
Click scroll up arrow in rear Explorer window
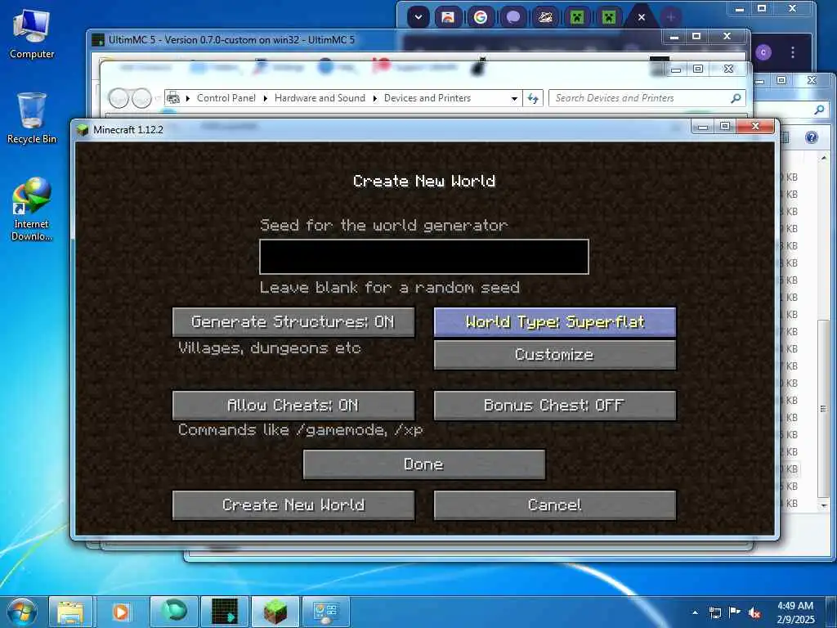[824, 159]
